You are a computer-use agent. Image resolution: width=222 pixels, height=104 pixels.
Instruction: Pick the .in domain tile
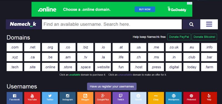coord(174,57)
